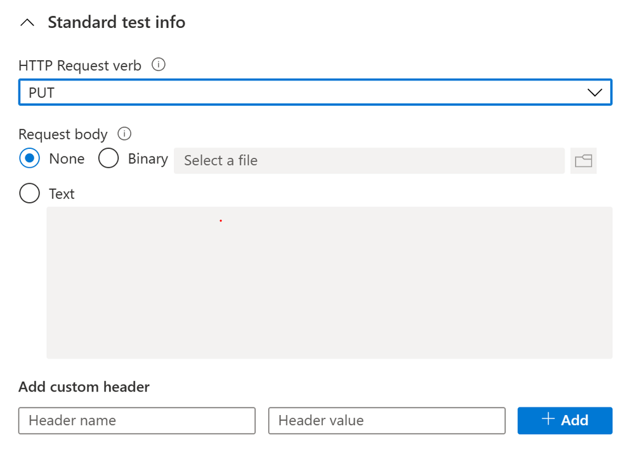633x460 pixels.
Task: Click the Request body label text
Action: (63, 134)
